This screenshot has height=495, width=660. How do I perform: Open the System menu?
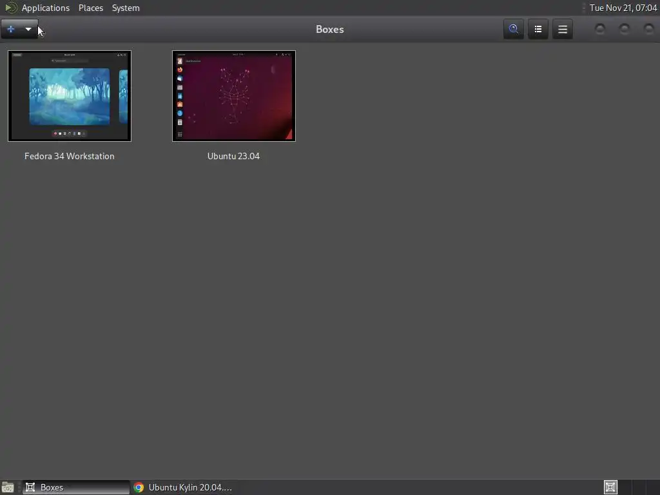click(x=126, y=8)
